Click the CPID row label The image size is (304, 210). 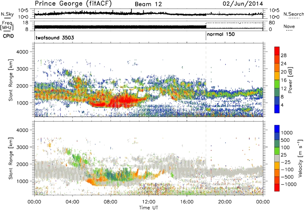point(8,36)
